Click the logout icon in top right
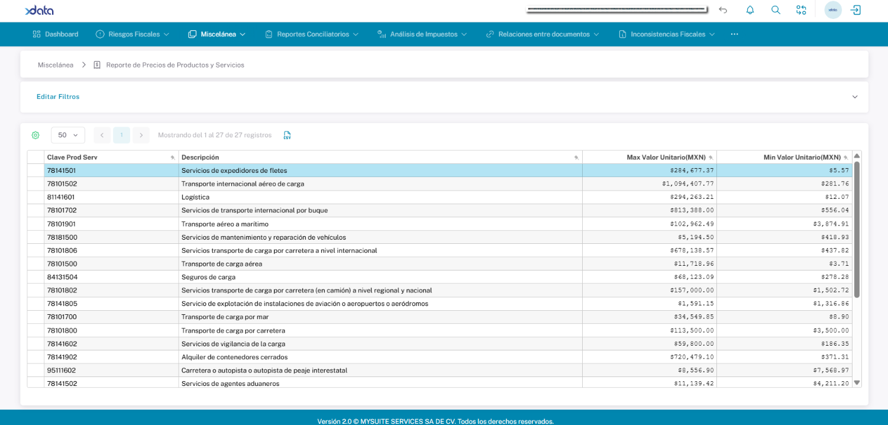This screenshot has width=888, height=425. tap(855, 10)
